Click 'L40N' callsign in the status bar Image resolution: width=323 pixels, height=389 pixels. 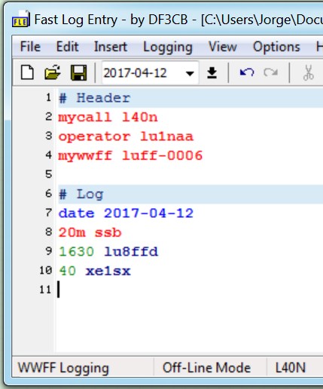(x=291, y=368)
